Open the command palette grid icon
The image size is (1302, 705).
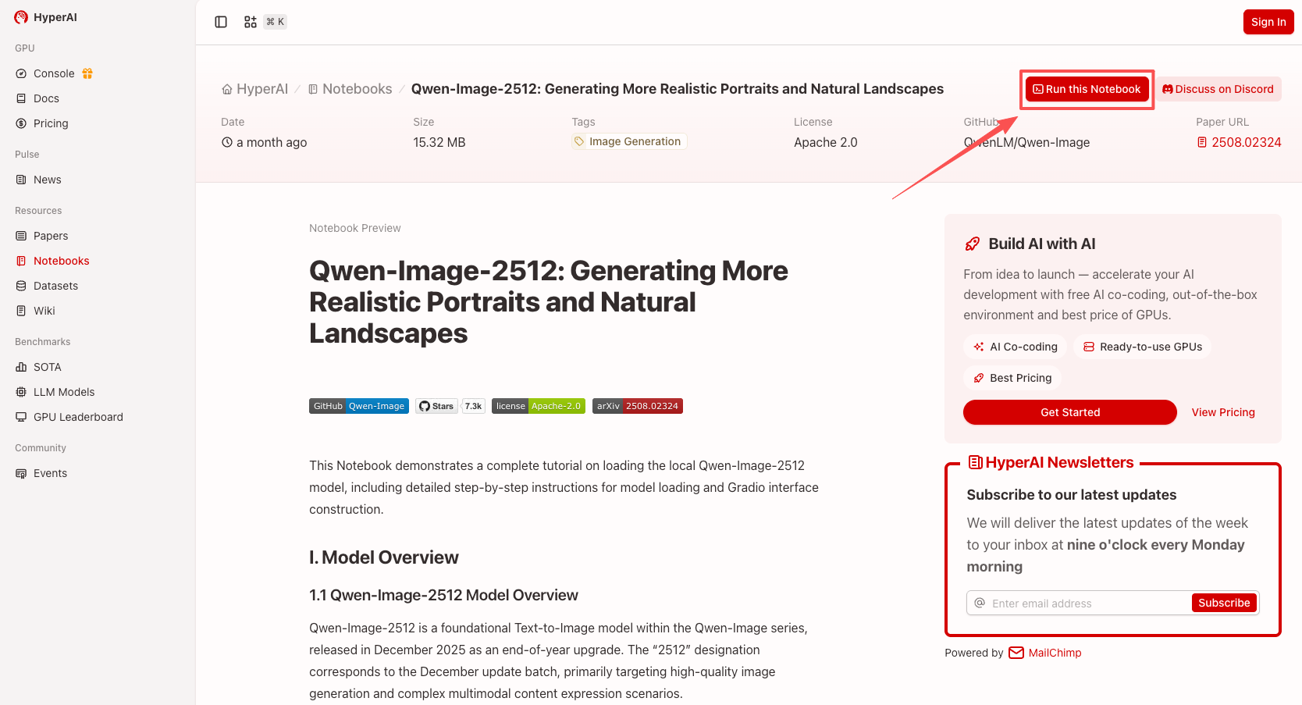[x=250, y=22]
